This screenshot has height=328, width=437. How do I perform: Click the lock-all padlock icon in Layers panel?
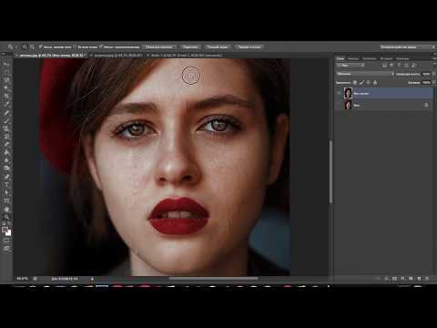375,83
